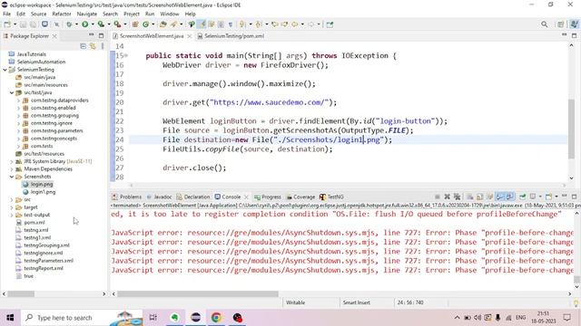Click the Back navigation arrow icon

pos(294,24)
